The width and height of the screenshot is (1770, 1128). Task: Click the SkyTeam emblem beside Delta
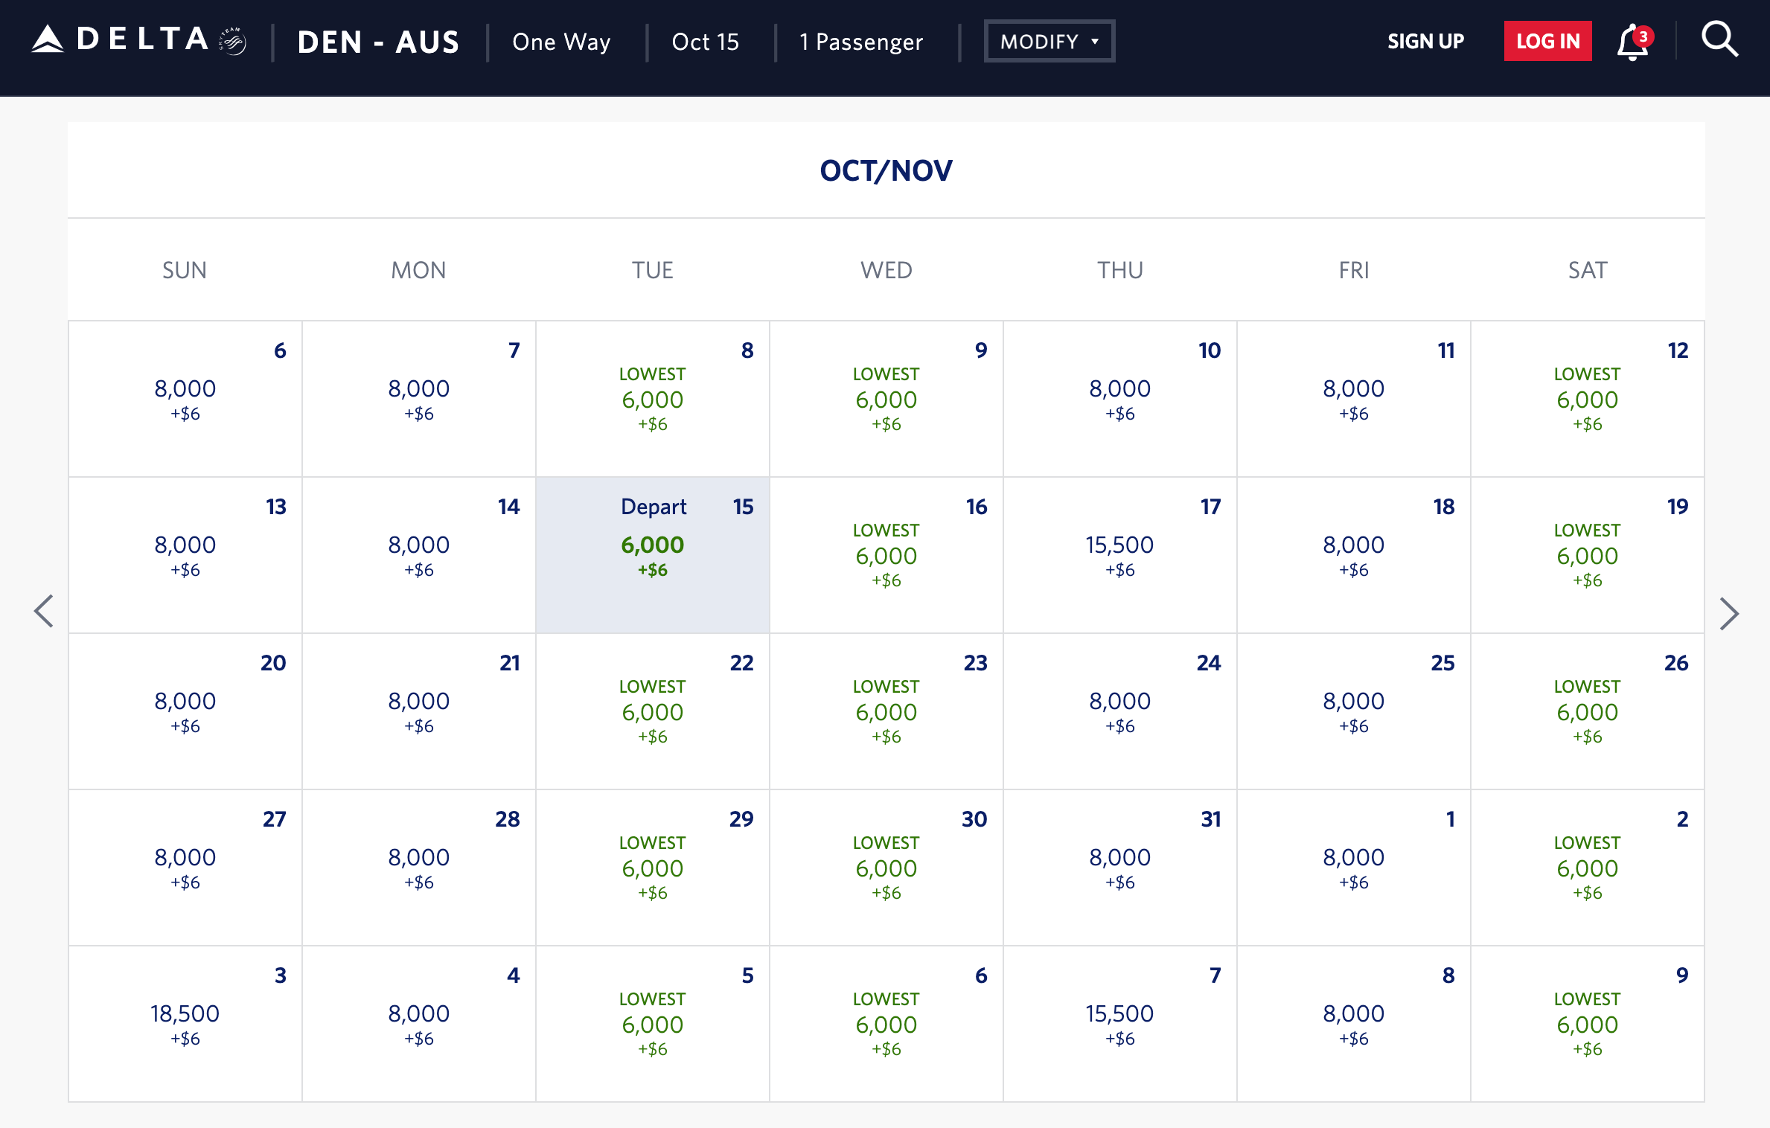(233, 42)
